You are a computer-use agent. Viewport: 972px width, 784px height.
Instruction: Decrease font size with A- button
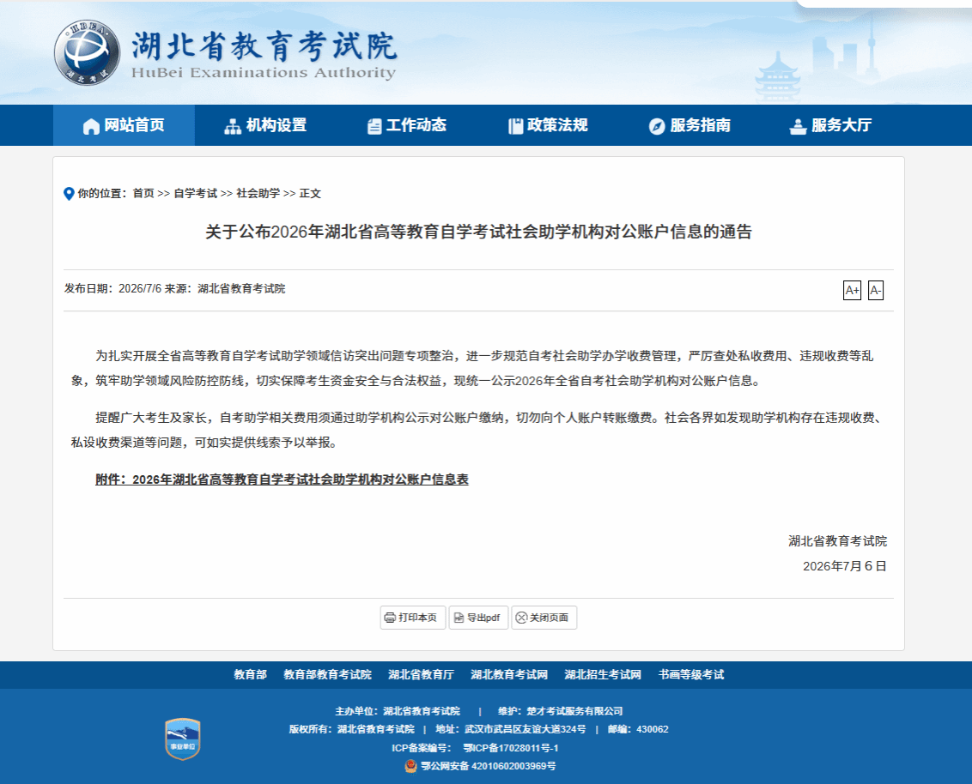pos(875,291)
